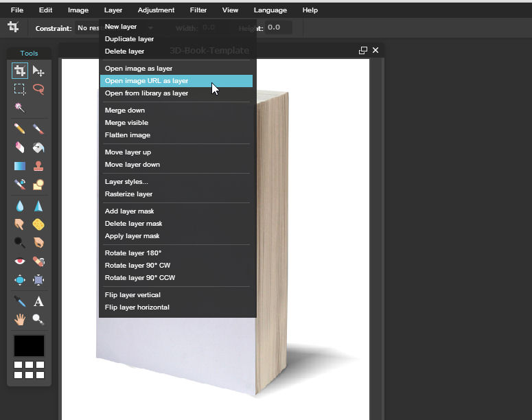This screenshot has height=420, width=532.
Task: Choose Rasterize layer
Action: point(176,194)
